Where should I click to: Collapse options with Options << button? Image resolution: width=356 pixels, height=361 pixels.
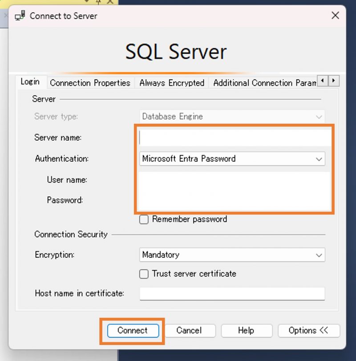(x=308, y=331)
